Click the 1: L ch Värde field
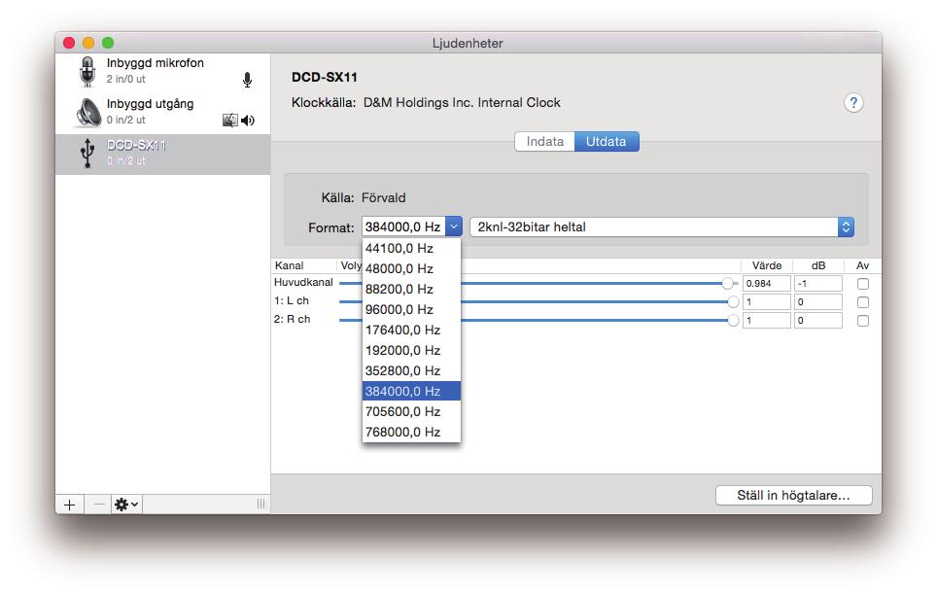The height and width of the screenshot is (593, 937). (x=767, y=302)
